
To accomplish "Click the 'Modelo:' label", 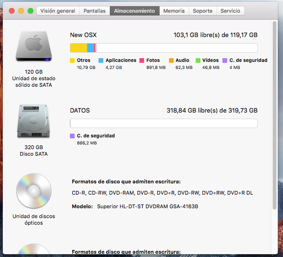I will point(82,206).
